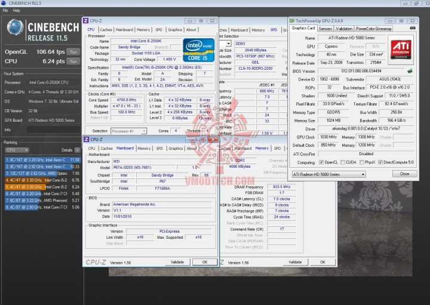Click BIOS date 11/01/2010 field
Viewport: 430px width, 305px height.
coord(162,217)
